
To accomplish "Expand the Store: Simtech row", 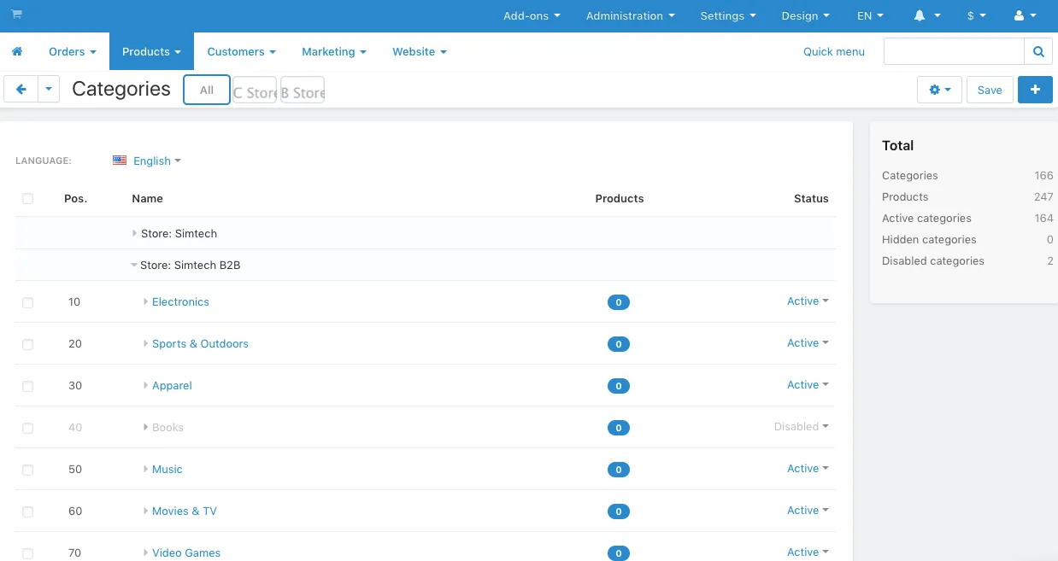I will pos(135,233).
